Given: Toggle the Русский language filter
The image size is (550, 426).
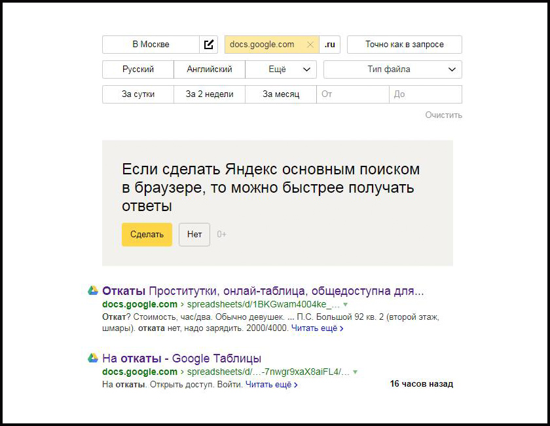Looking at the screenshot, I should [138, 69].
